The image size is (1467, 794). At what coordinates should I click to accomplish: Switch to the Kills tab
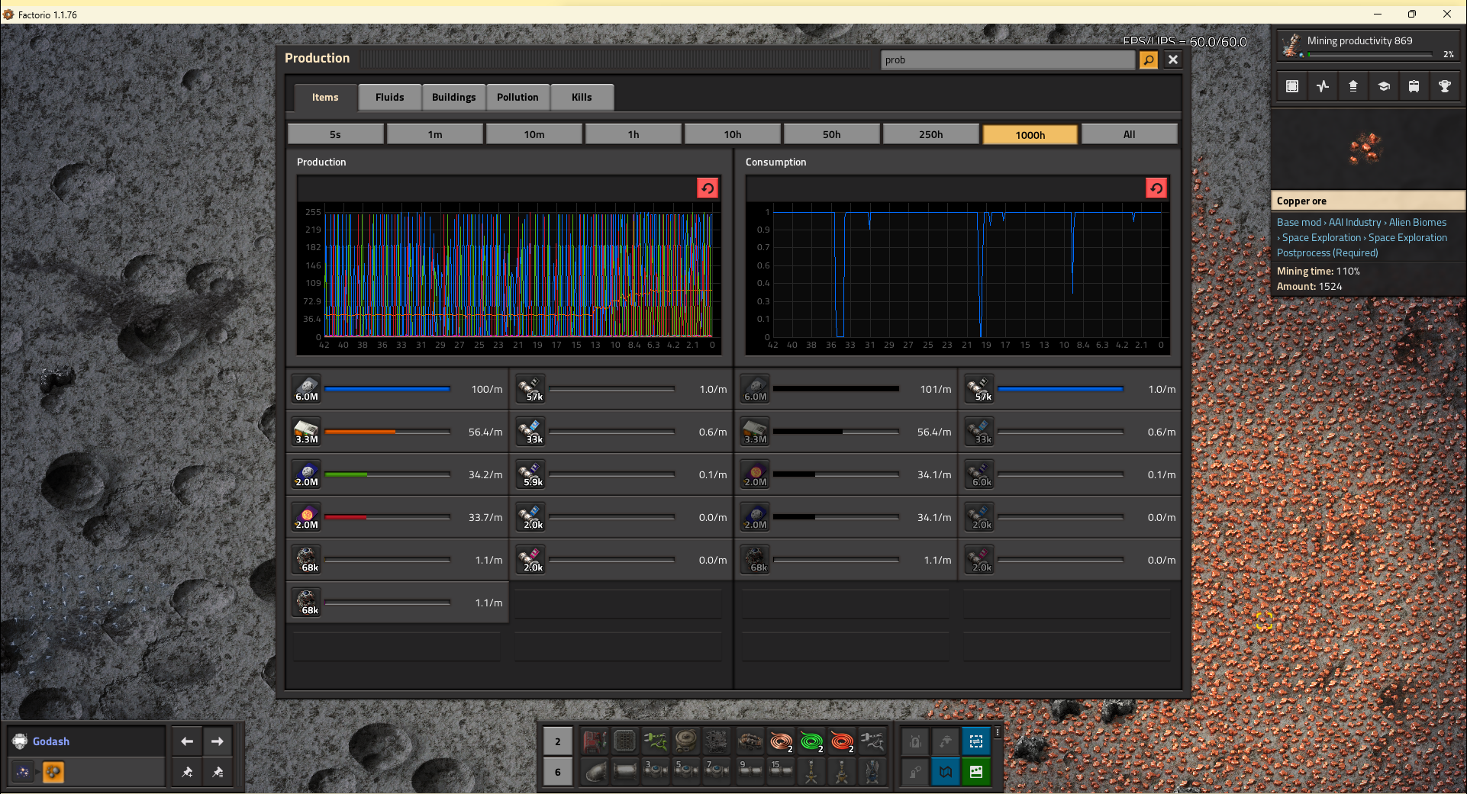582,97
